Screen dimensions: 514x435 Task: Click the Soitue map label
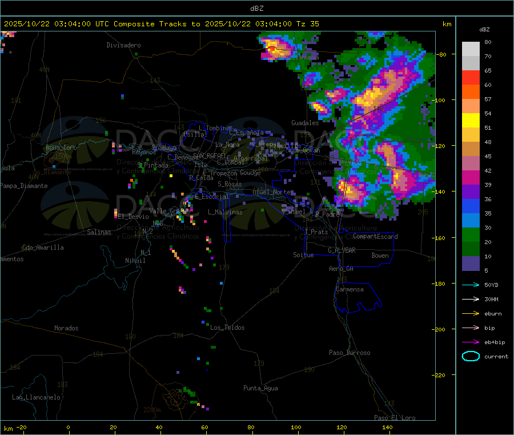tap(303, 255)
